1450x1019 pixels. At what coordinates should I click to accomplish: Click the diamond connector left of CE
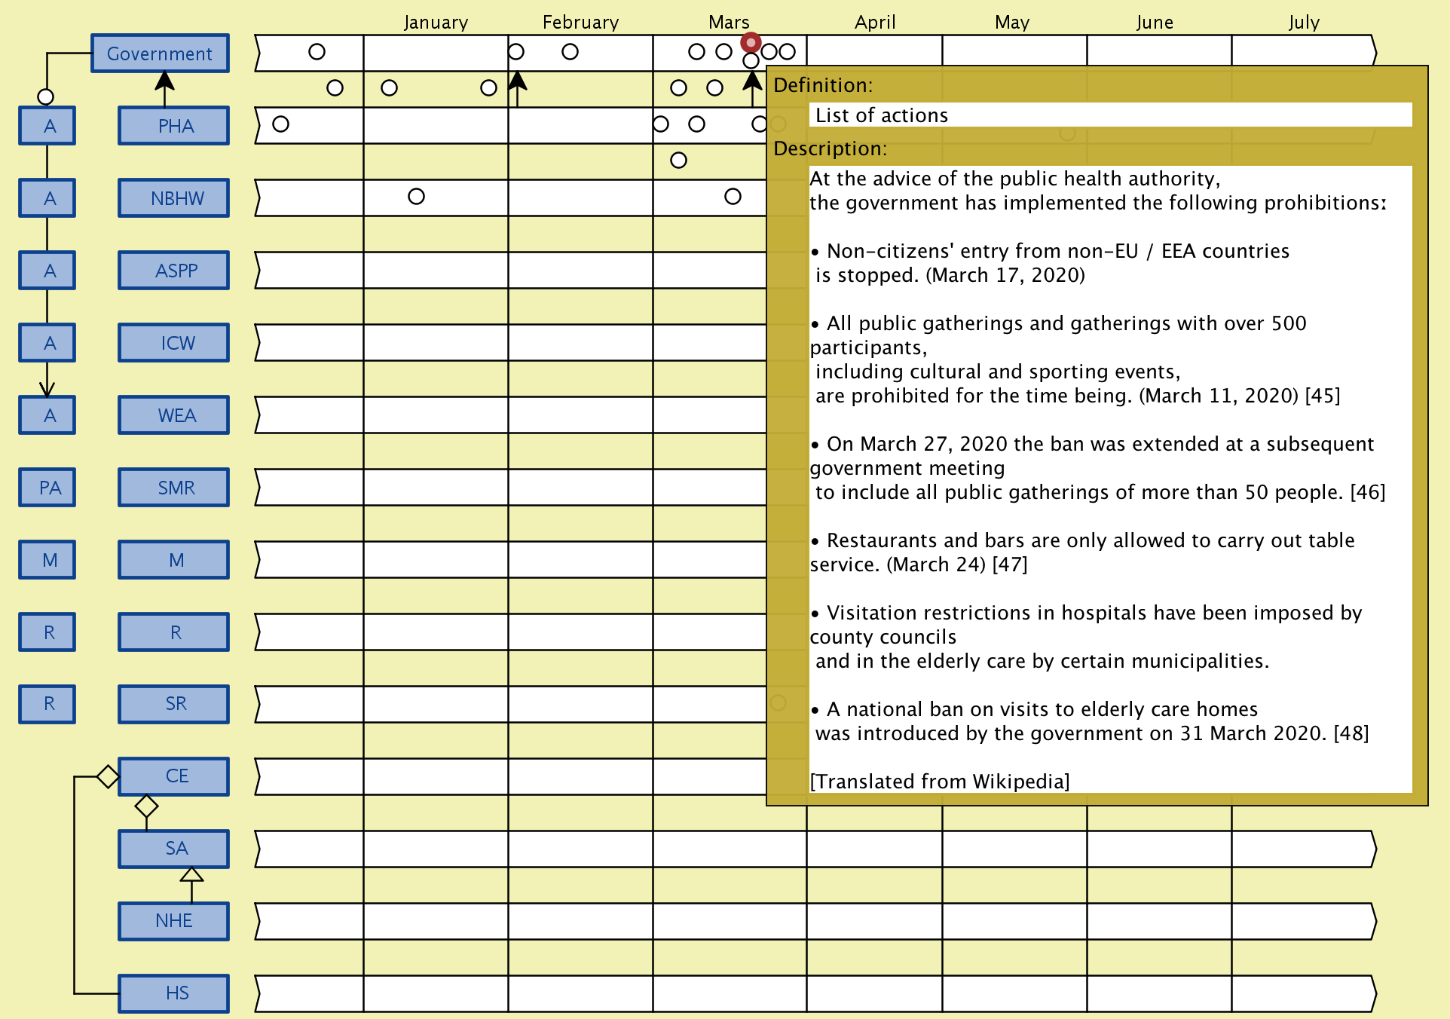[x=108, y=776]
